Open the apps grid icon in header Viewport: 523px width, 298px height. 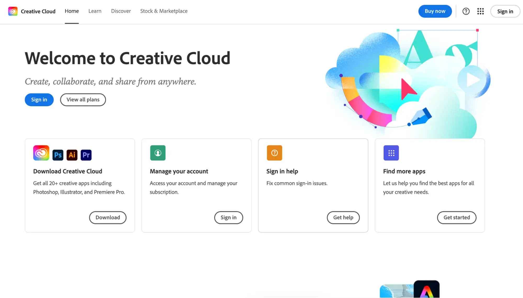480,11
